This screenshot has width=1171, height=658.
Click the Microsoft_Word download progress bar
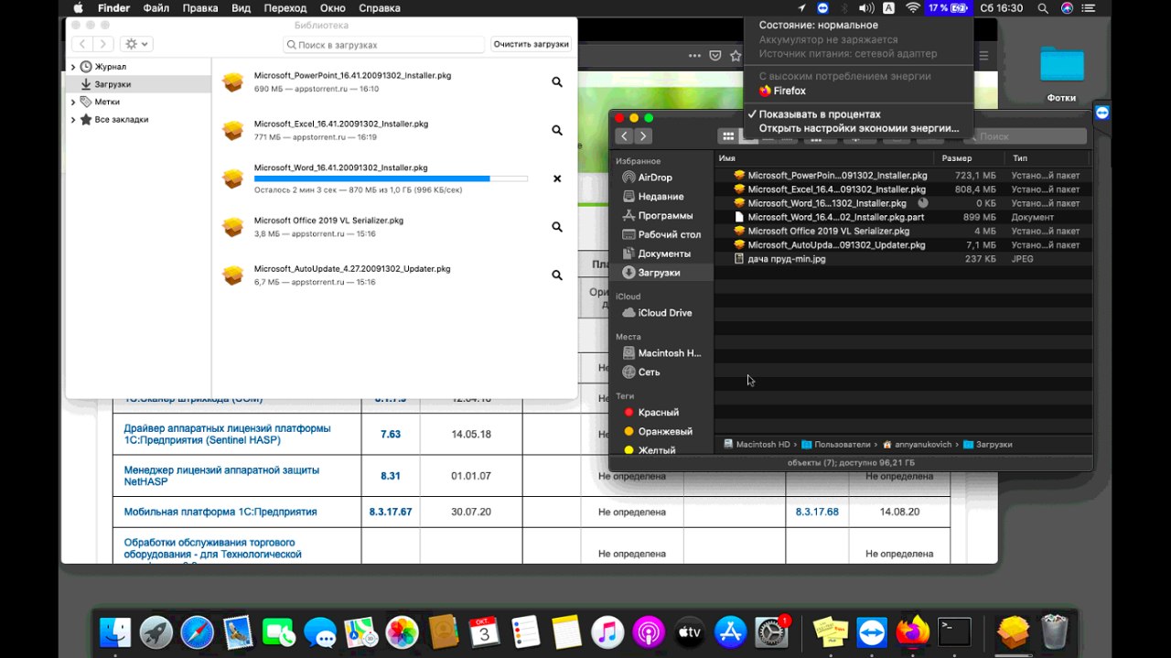coord(391,178)
